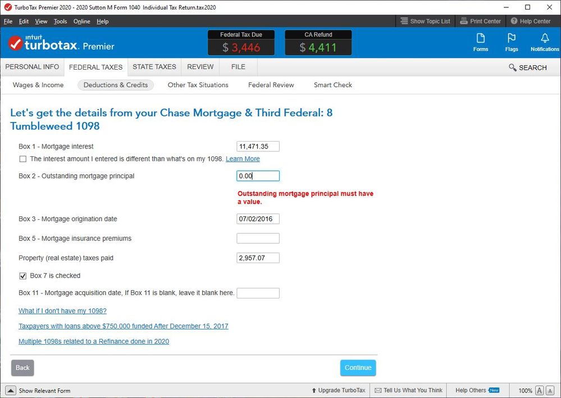The height and width of the screenshot is (398, 561).
Task: Open the Tools menu
Action: pos(60,21)
